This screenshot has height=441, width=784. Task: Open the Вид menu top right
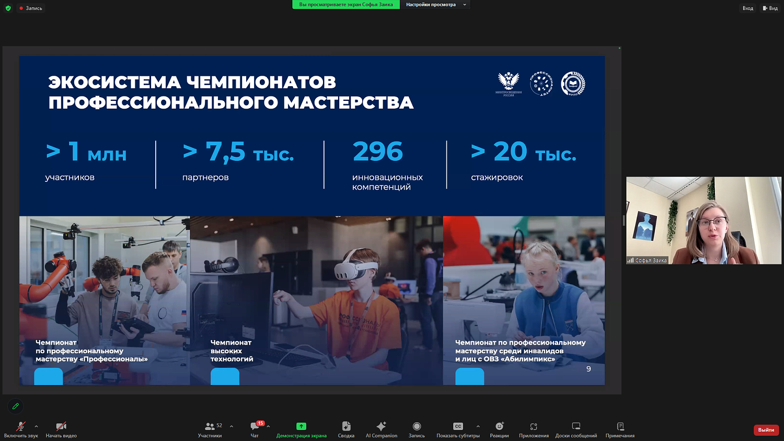coord(771,8)
